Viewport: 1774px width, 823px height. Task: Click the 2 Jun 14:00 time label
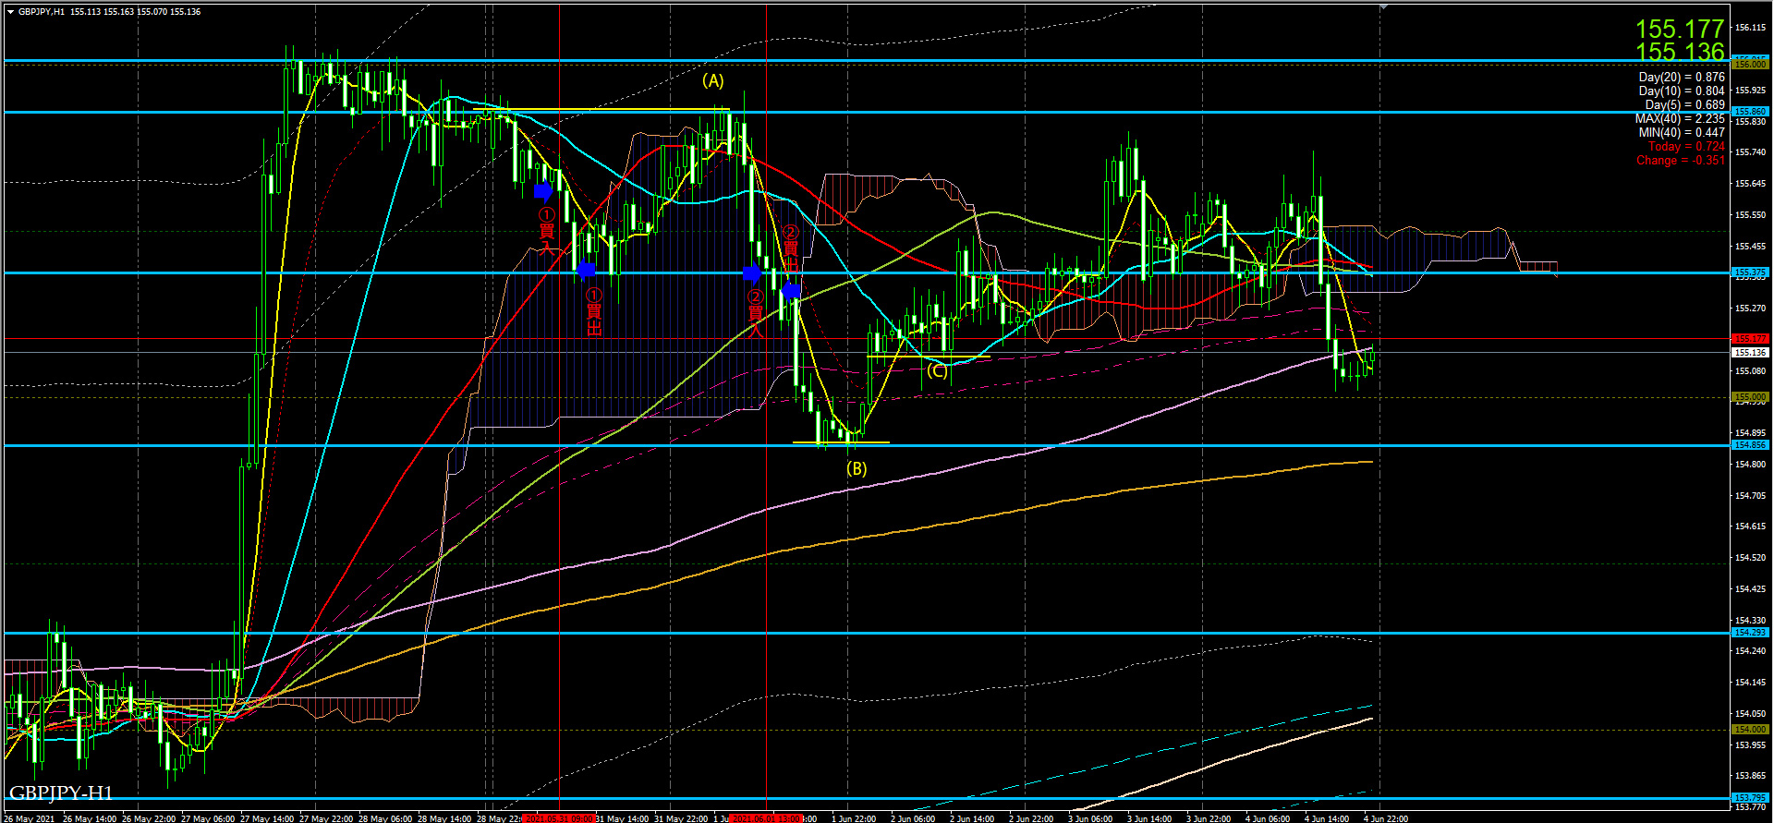(972, 818)
